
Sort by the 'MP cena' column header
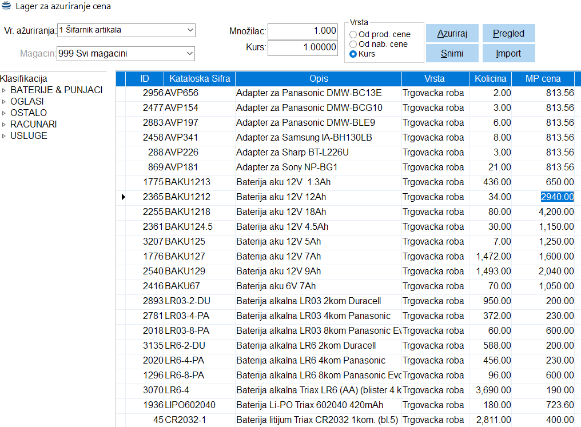click(543, 78)
